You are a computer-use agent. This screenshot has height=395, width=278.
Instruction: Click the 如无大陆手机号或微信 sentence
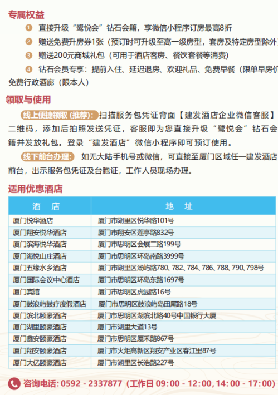pyautogui.click(x=120, y=157)
